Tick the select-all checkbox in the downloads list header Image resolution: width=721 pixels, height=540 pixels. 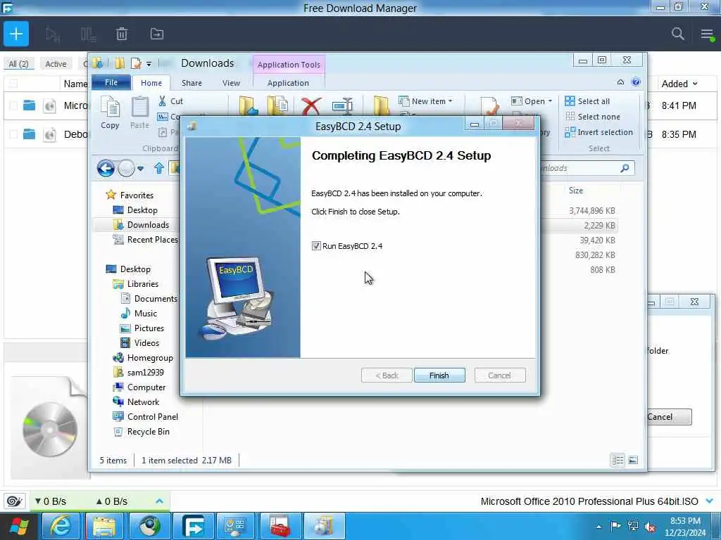pos(13,84)
